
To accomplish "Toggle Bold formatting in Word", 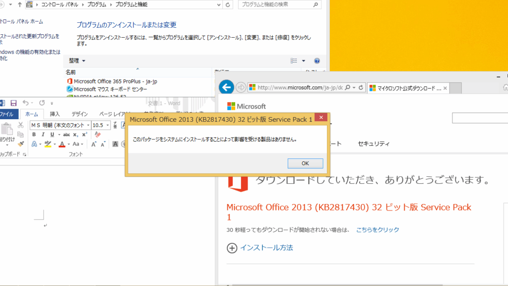I will 34,135.
